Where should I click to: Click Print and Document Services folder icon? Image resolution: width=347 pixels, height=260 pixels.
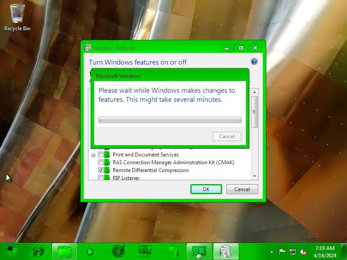tap(107, 154)
